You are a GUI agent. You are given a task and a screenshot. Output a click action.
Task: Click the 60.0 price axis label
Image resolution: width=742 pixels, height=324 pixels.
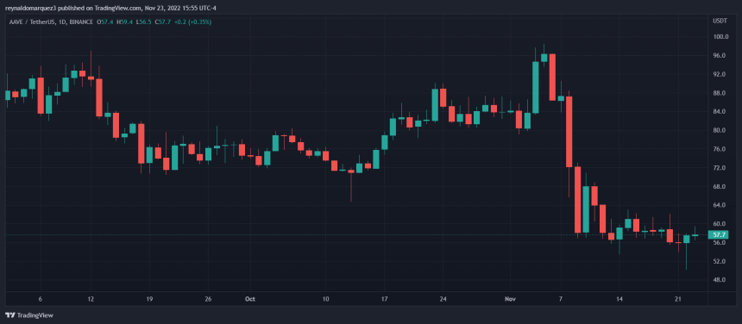coord(720,224)
